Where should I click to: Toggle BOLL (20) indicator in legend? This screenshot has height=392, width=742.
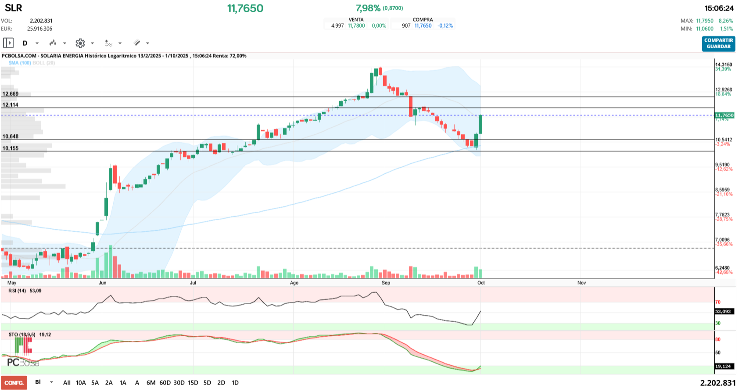point(44,63)
